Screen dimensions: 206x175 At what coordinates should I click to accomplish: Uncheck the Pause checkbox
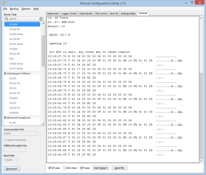[x=81, y=168]
